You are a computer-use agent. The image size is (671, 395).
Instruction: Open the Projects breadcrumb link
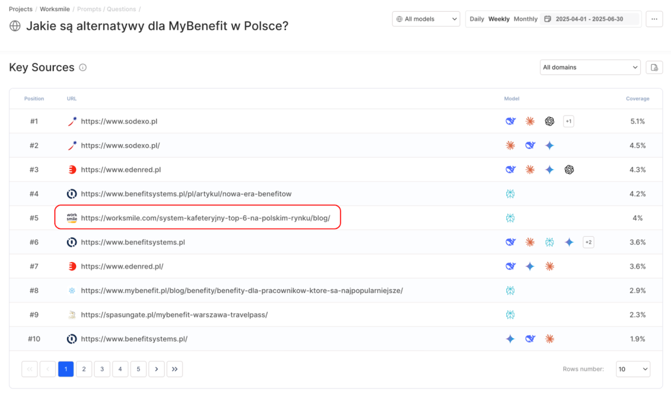20,9
